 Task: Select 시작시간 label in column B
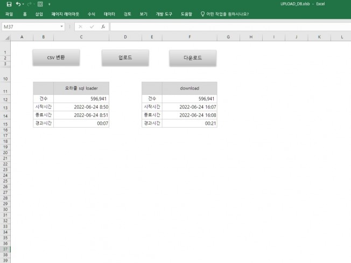pos(44,107)
